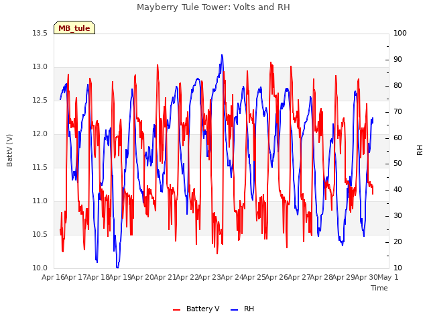Image resolution: width=429 pixels, height=322 pixels.
Task: Select the BattV (V) axis label
Action: (9, 150)
